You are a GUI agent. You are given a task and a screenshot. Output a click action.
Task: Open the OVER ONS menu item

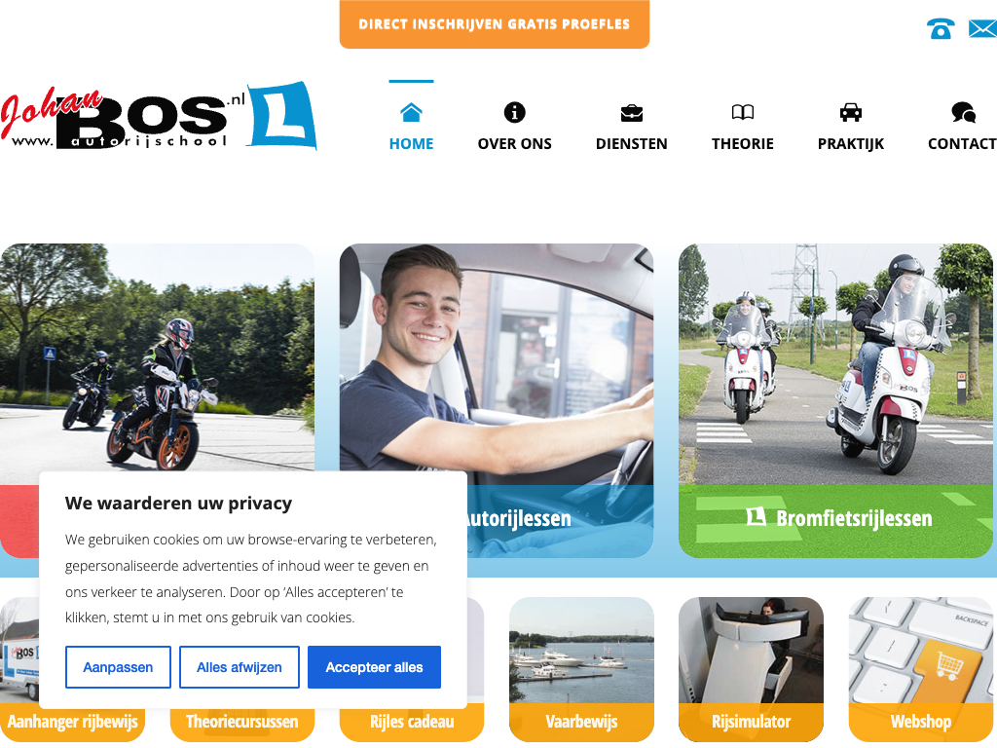click(x=514, y=144)
